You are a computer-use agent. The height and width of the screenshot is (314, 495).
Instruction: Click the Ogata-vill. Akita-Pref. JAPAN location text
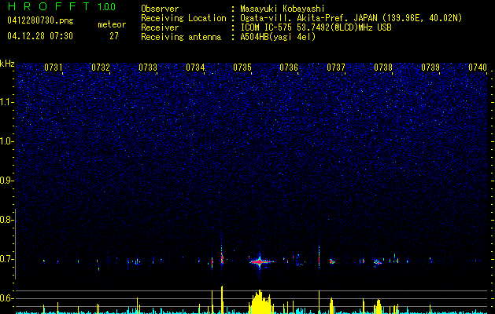tap(351, 18)
